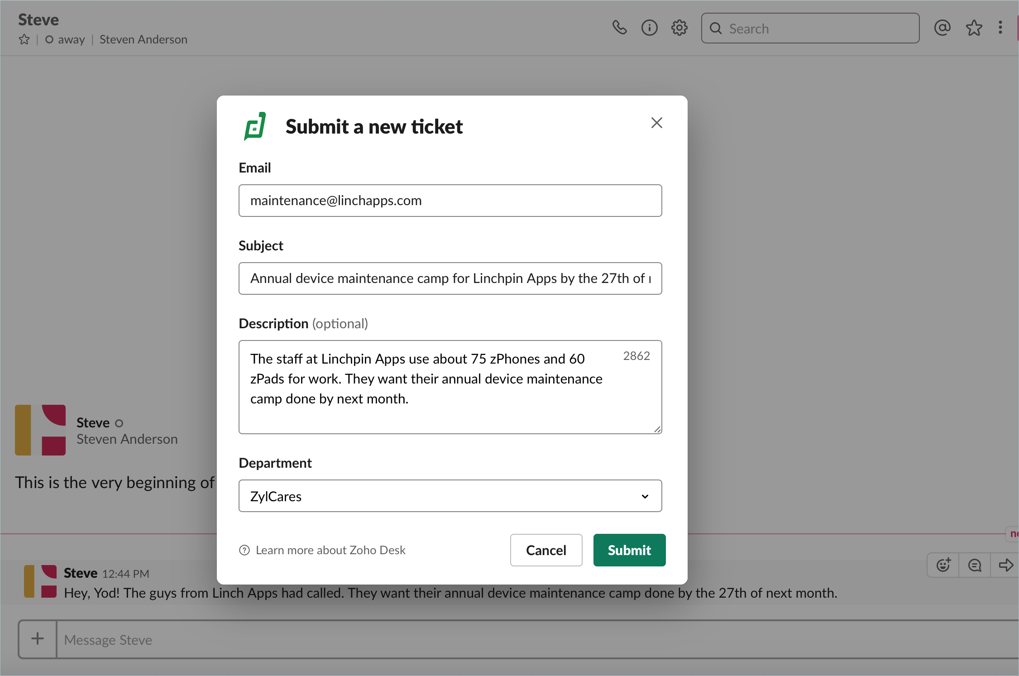Click the plus attachment button beside message box
This screenshot has height=676, width=1019.
[38, 639]
